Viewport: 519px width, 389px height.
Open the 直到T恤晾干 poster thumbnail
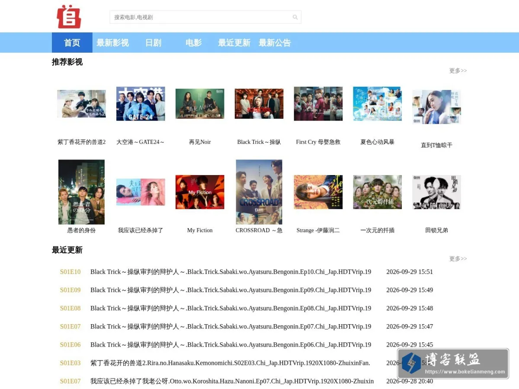tap(437, 107)
